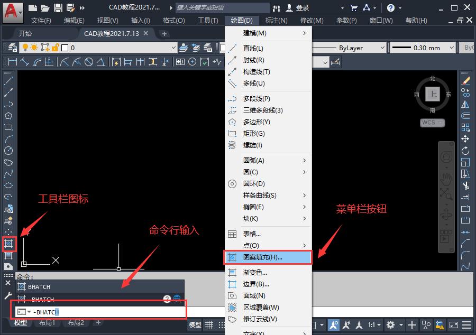Toggle the layer lock icon in layer controls
Image resolution: width=476 pixels, height=335 pixels.
coord(54,48)
